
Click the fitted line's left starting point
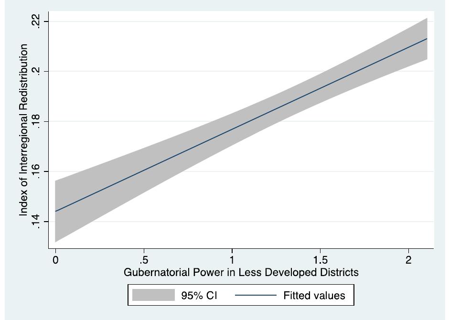[x=56, y=211]
